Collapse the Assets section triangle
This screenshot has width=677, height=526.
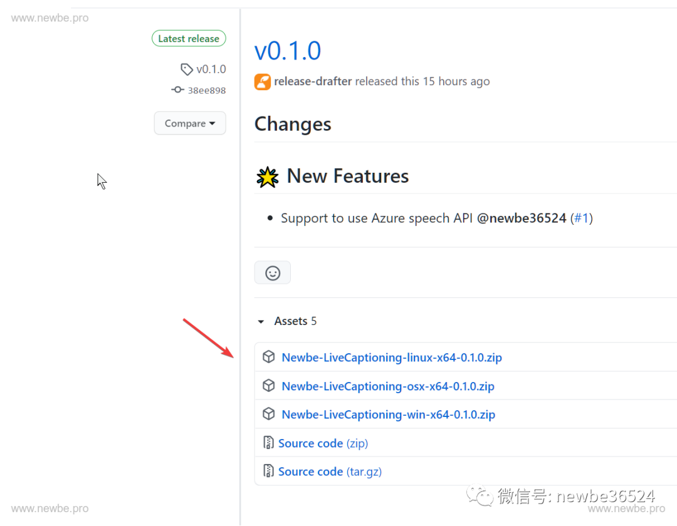click(261, 322)
